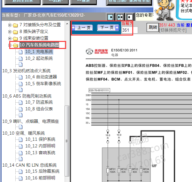Open 10_11 保护系统 page

[x=40, y=139]
